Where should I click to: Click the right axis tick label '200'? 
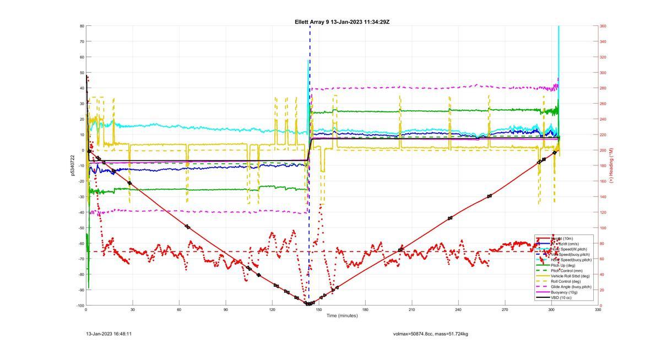[603, 150]
